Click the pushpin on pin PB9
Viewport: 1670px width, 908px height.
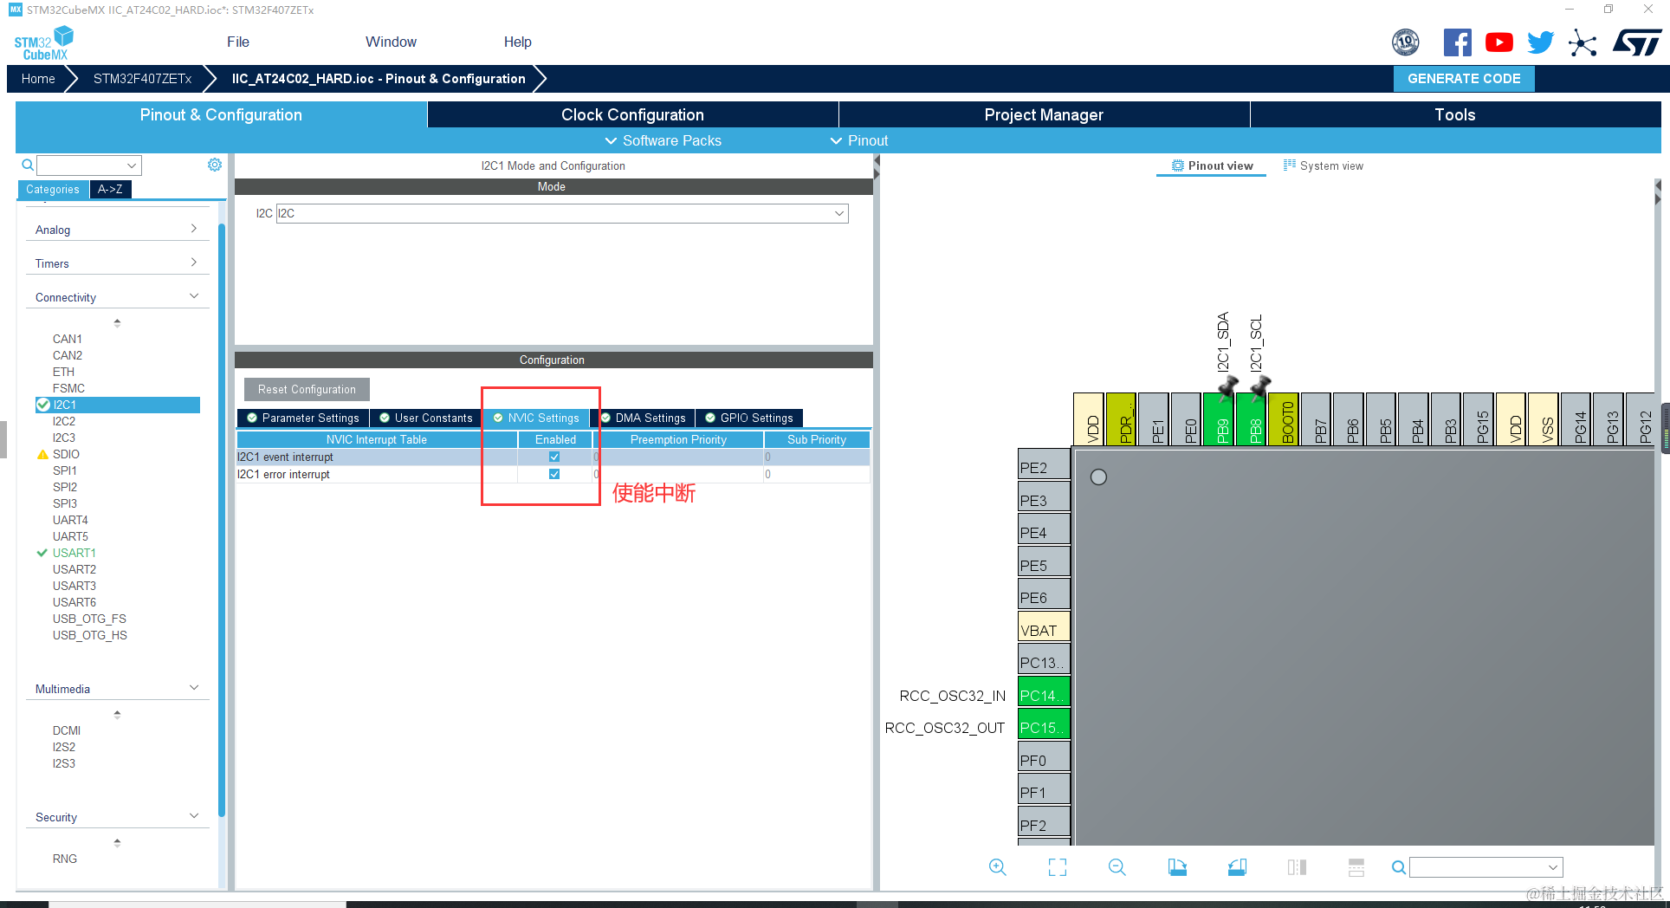point(1227,387)
